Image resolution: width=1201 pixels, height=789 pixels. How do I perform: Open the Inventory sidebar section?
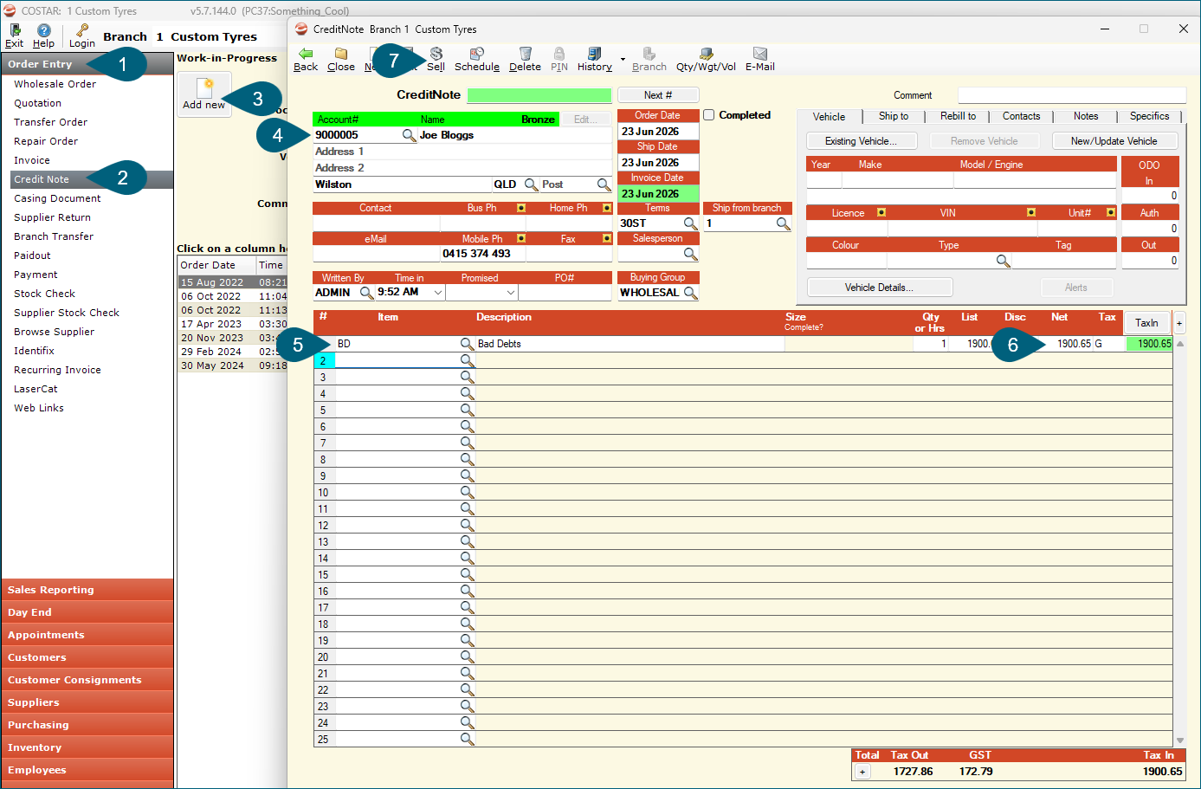coord(87,747)
